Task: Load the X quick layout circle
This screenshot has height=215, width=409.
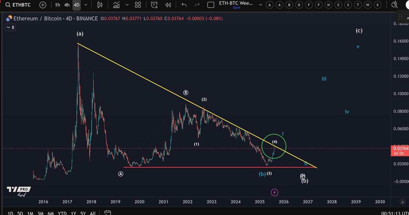Action: [377, 5]
